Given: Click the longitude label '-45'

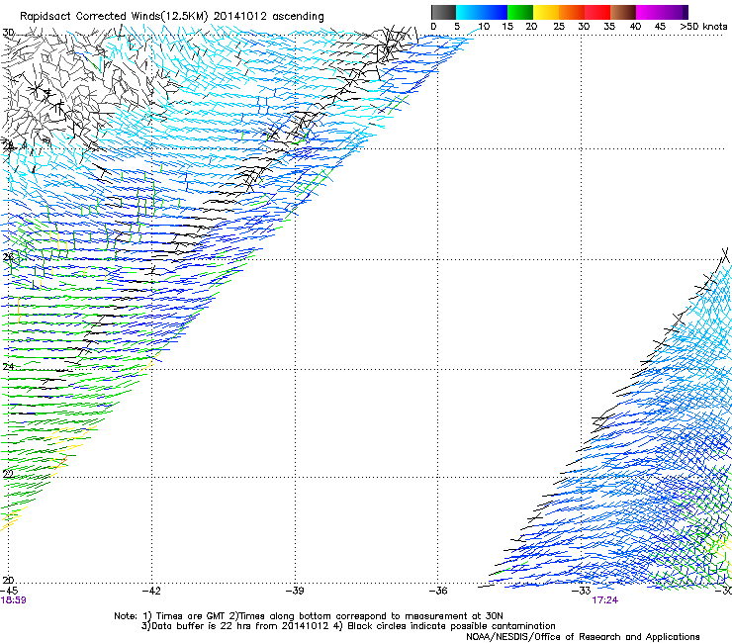Looking at the screenshot, I should pyautogui.click(x=9, y=591).
